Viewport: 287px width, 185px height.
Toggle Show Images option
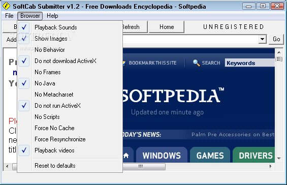(x=70, y=39)
